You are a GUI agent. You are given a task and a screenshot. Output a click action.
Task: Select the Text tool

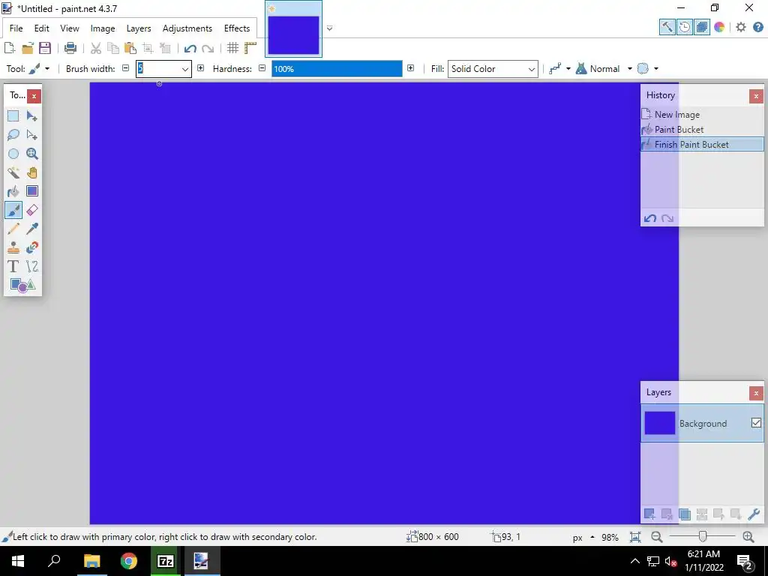(13, 266)
